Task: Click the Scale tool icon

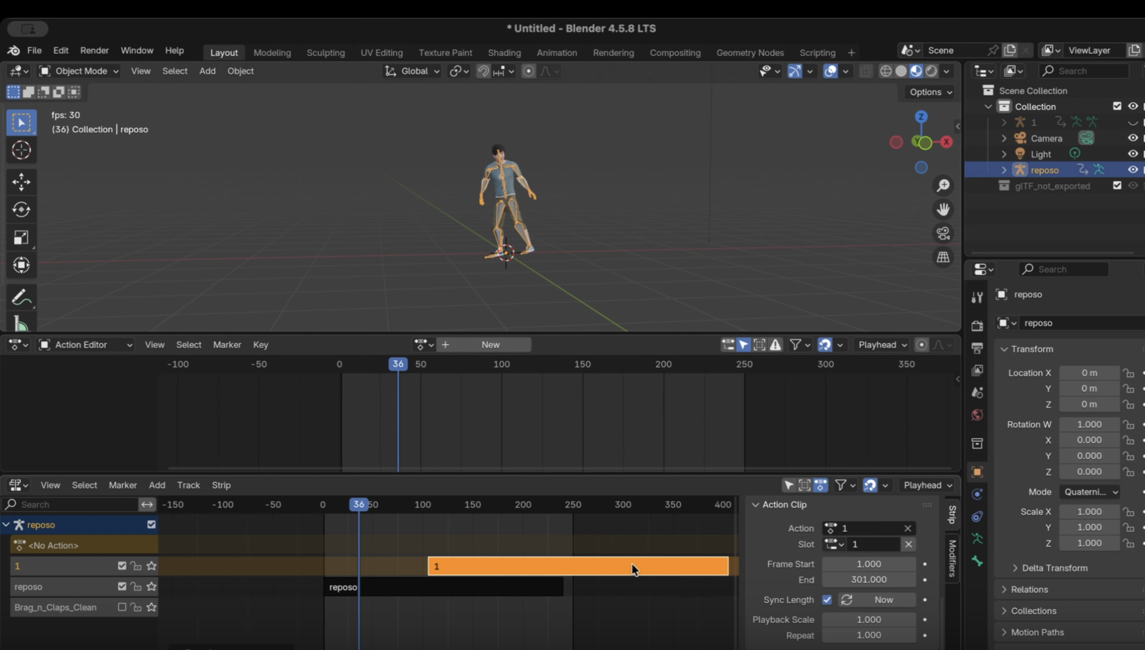Action: click(21, 238)
